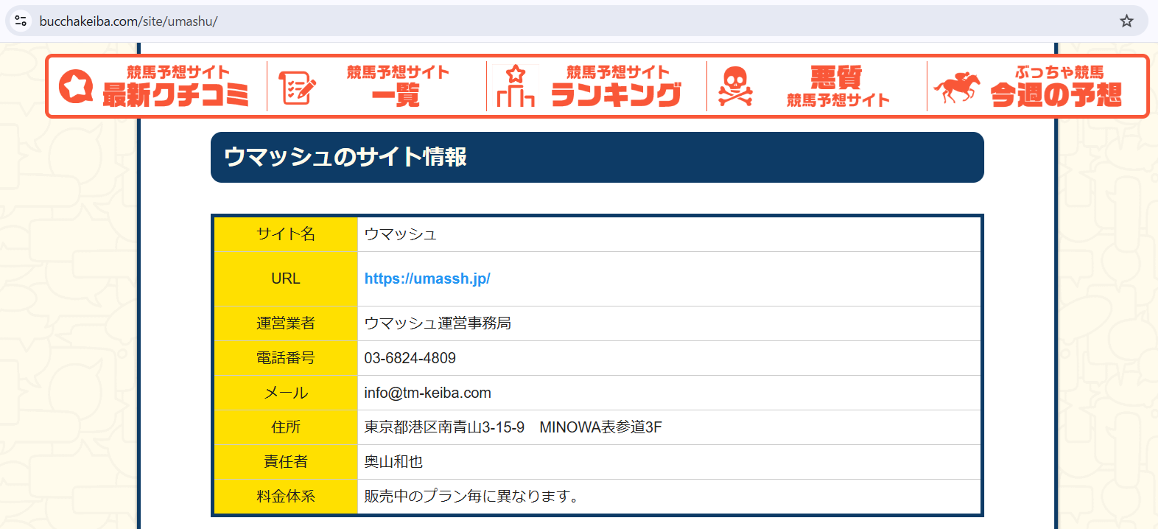Click the 住所 label cell
The width and height of the screenshot is (1158, 529).
point(286,427)
